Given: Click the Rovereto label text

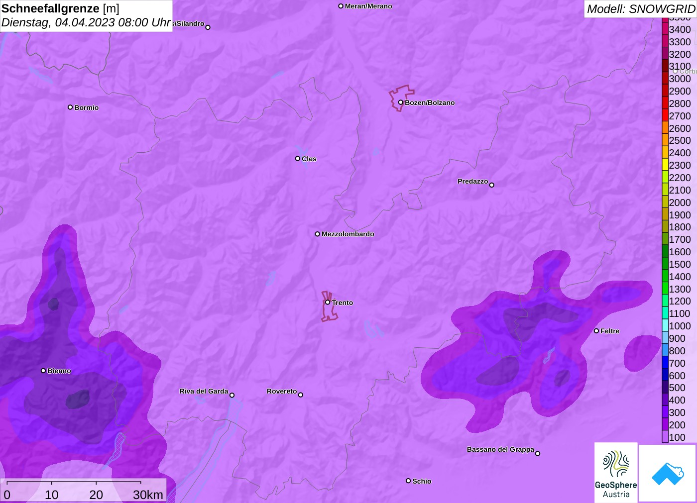Looking at the screenshot, I should (282, 391).
